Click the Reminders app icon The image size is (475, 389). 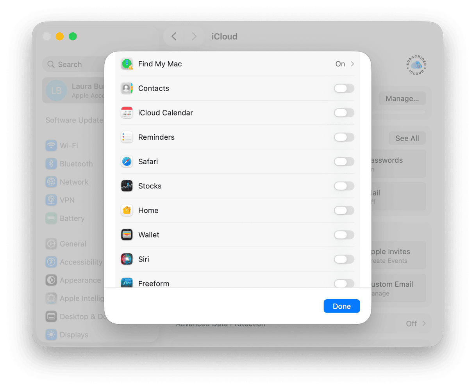[x=127, y=137]
